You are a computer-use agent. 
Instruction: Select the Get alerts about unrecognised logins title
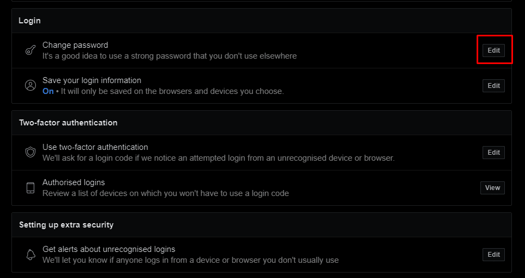tap(109, 249)
